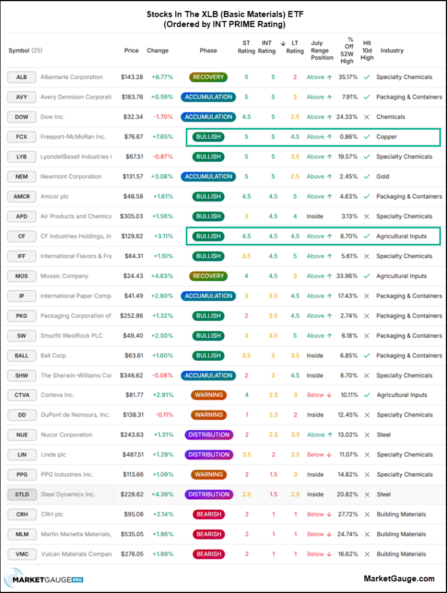Click the CF symbol button
The image size is (447, 593).
(21, 236)
